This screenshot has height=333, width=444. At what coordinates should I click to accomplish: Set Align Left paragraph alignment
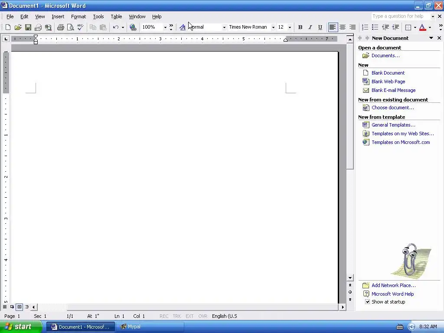point(333,27)
